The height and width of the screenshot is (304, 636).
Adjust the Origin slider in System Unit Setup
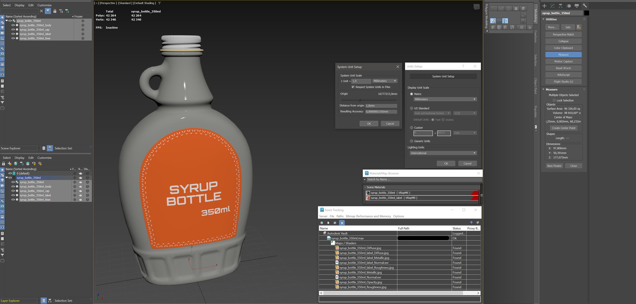(x=360, y=100)
